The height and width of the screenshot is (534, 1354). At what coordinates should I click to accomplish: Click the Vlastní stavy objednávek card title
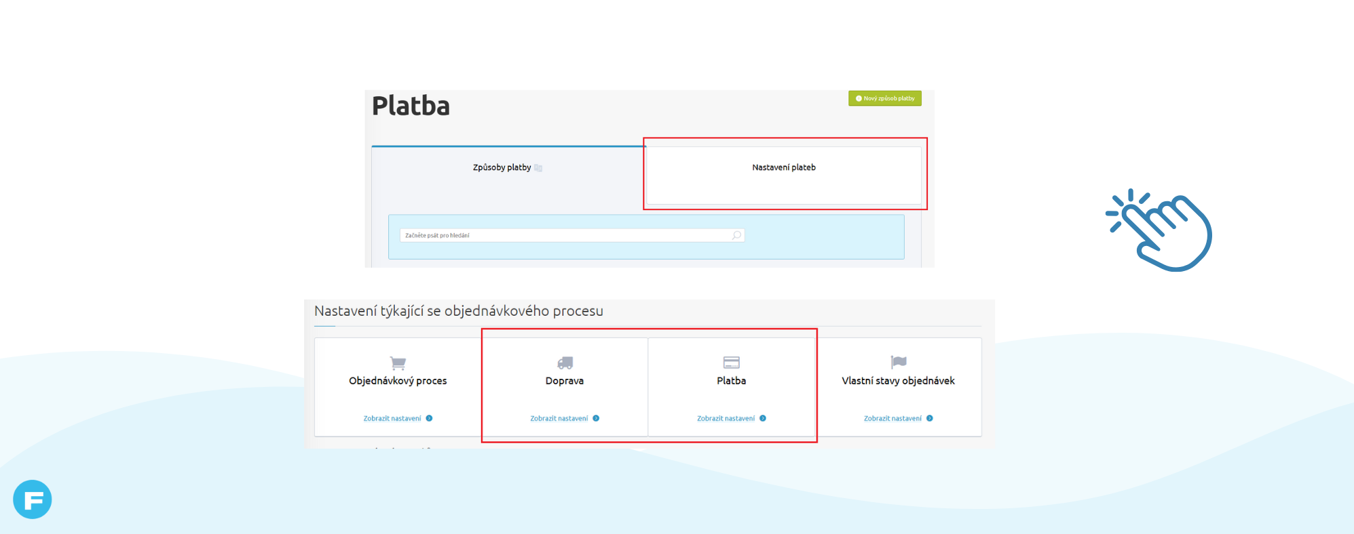pos(898,381)
